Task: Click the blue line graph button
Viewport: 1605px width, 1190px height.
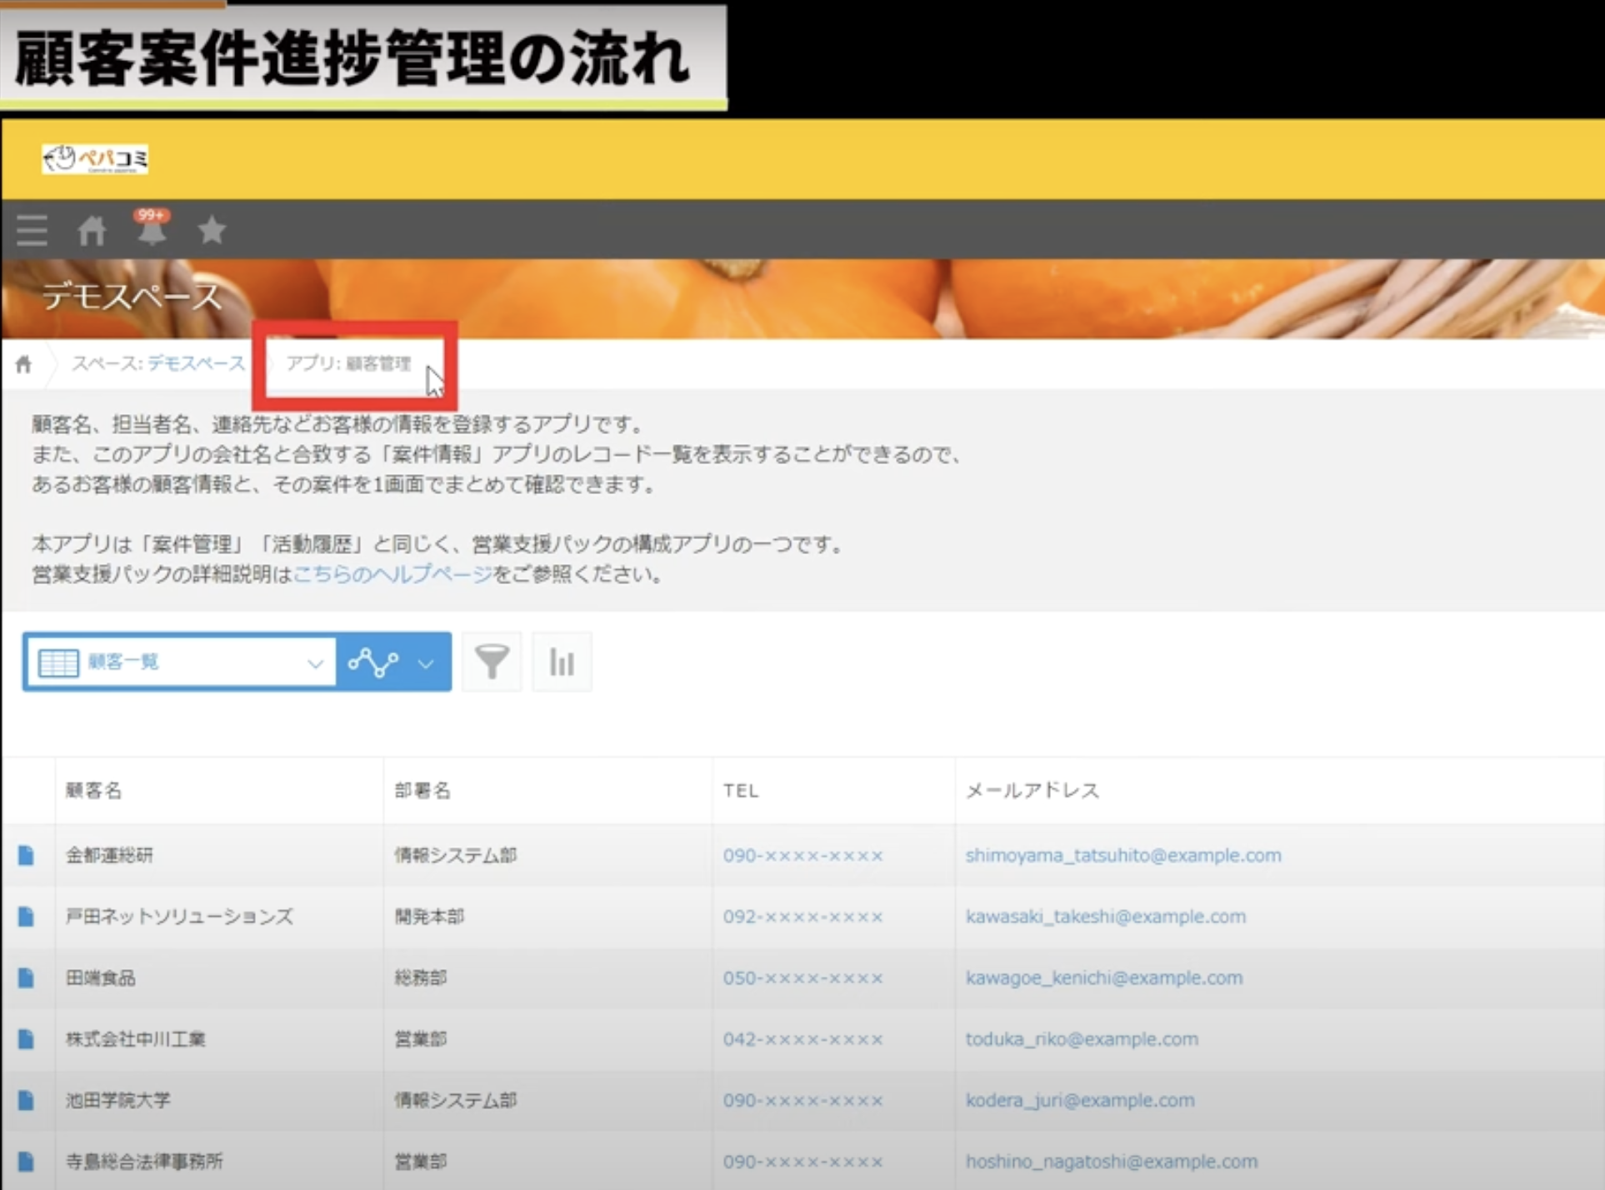Action: coord(372,662)
